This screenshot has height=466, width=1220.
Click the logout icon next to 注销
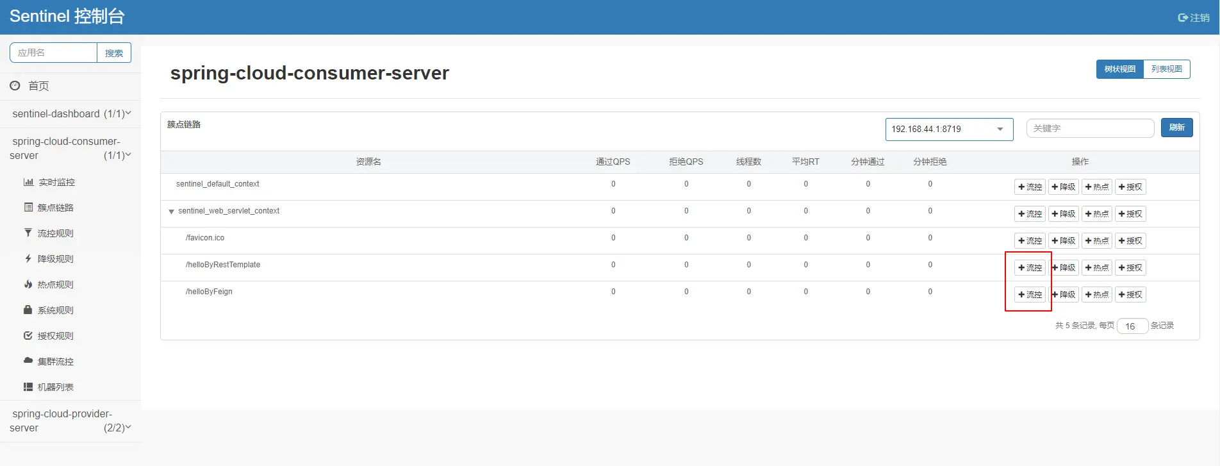tap(1183, 17)
